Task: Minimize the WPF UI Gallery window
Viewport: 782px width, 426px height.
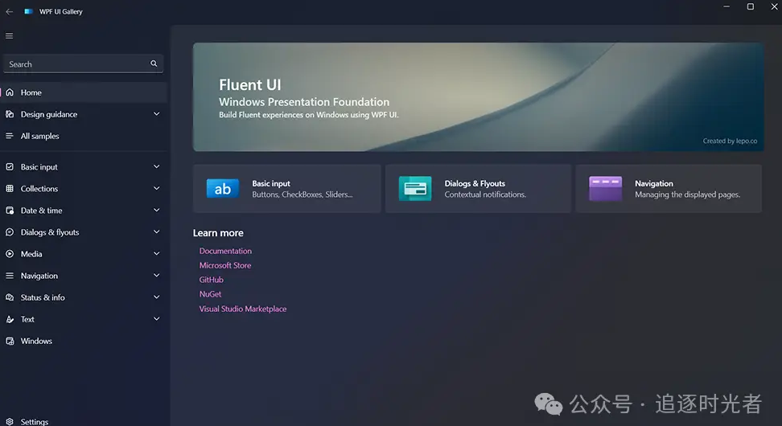Action: click(x=726, y=6)
